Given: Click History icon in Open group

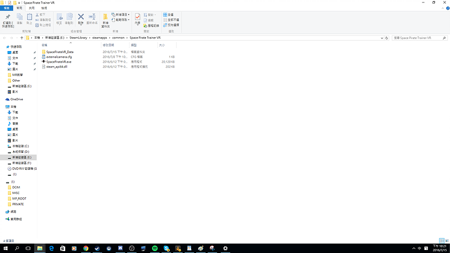Looking at the screenshot, I should [x=151, y=26].
